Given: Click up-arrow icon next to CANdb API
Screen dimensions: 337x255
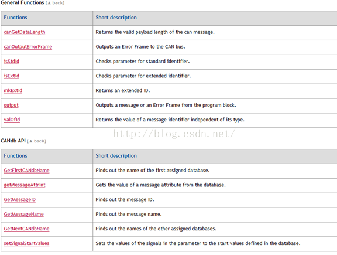Looking at the screenshot, I should coord(31,141).
